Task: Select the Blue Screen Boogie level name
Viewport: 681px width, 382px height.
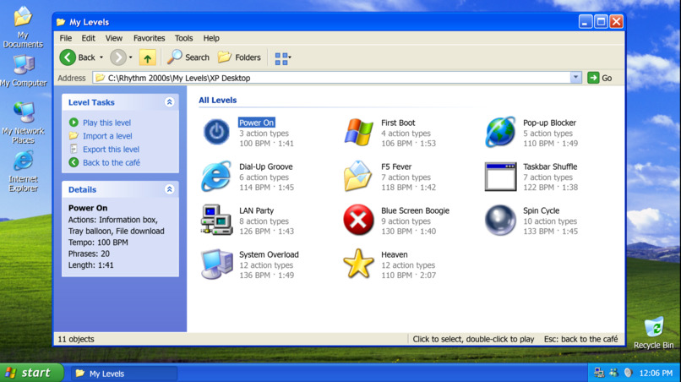Action: [415, 210]
